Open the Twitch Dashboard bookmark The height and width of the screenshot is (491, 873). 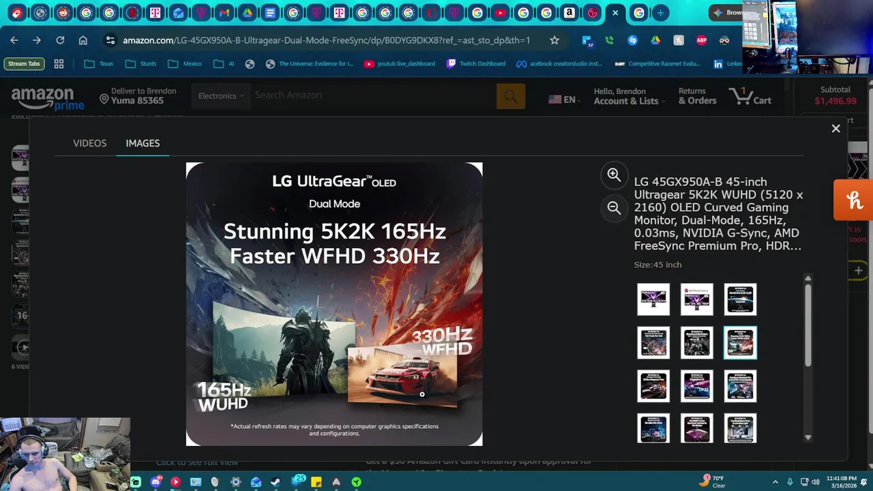click(476, 63)
